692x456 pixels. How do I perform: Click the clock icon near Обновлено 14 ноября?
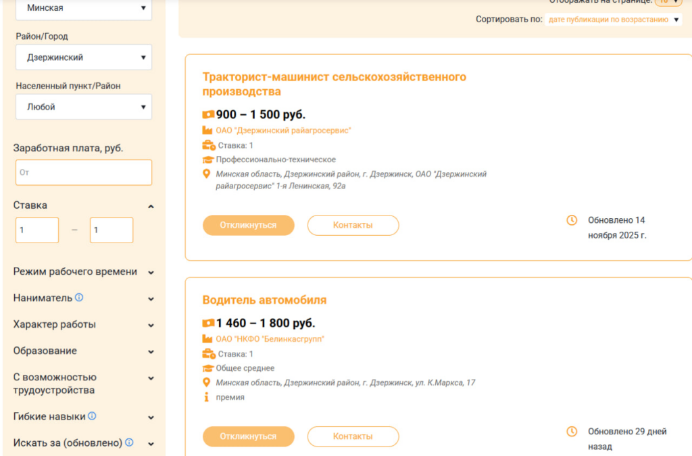(x=572, y=220)
